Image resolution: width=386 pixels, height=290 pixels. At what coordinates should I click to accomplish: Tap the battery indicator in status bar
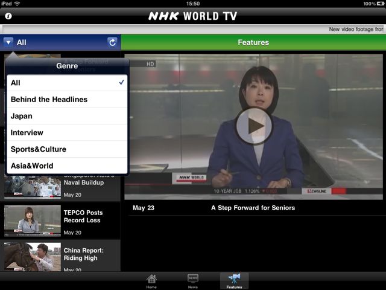point(381,4)
